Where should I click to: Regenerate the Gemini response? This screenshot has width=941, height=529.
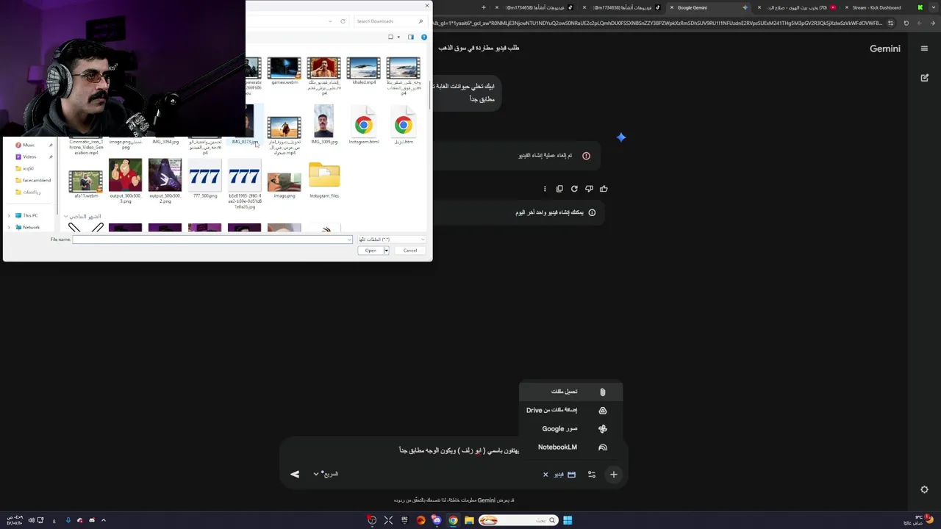574,189
